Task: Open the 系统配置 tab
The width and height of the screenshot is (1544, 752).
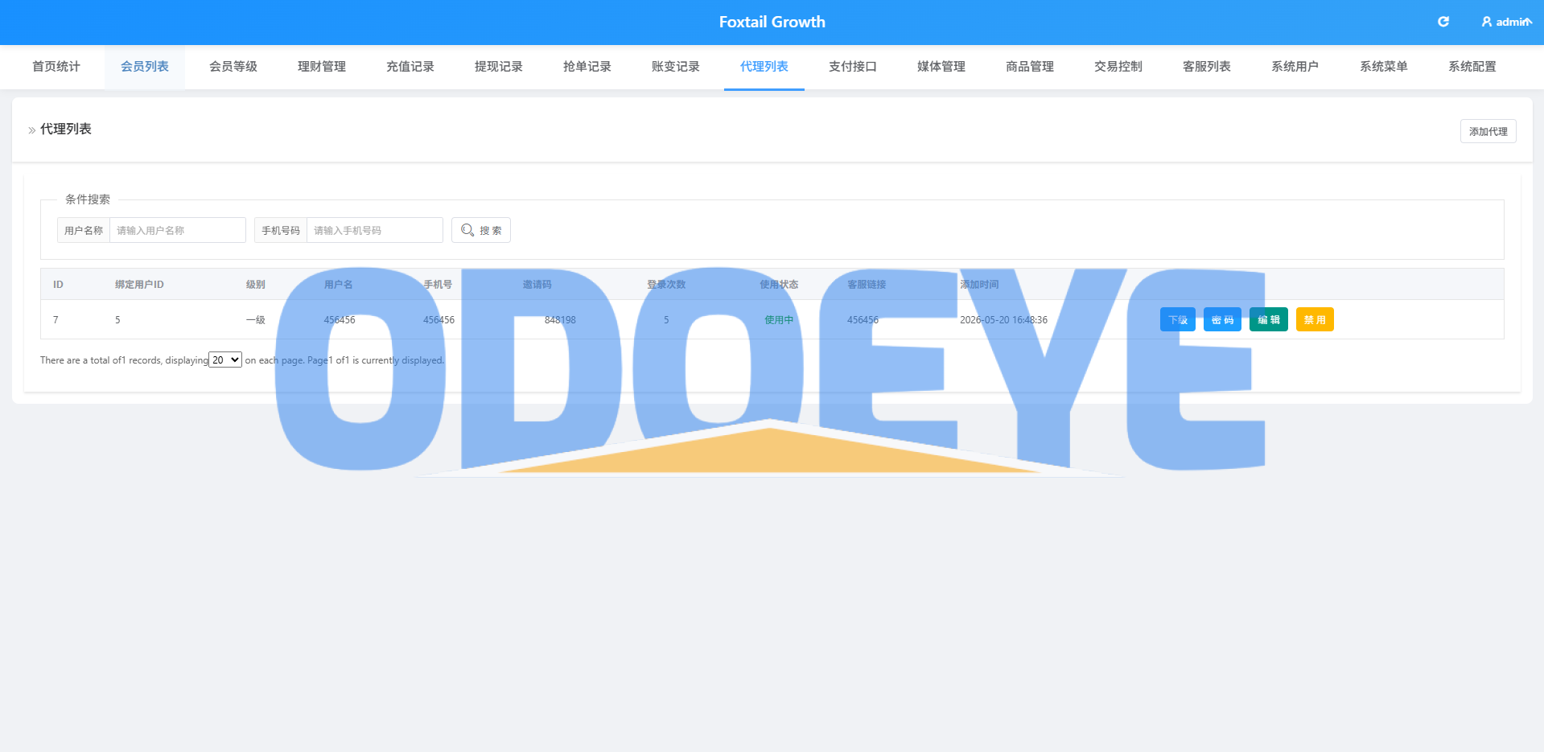Action: (x=1472, y=67)
